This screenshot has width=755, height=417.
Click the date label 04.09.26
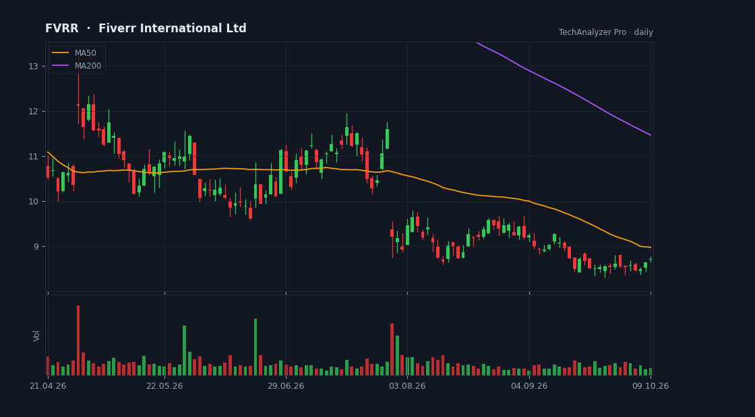pos(529,386)
